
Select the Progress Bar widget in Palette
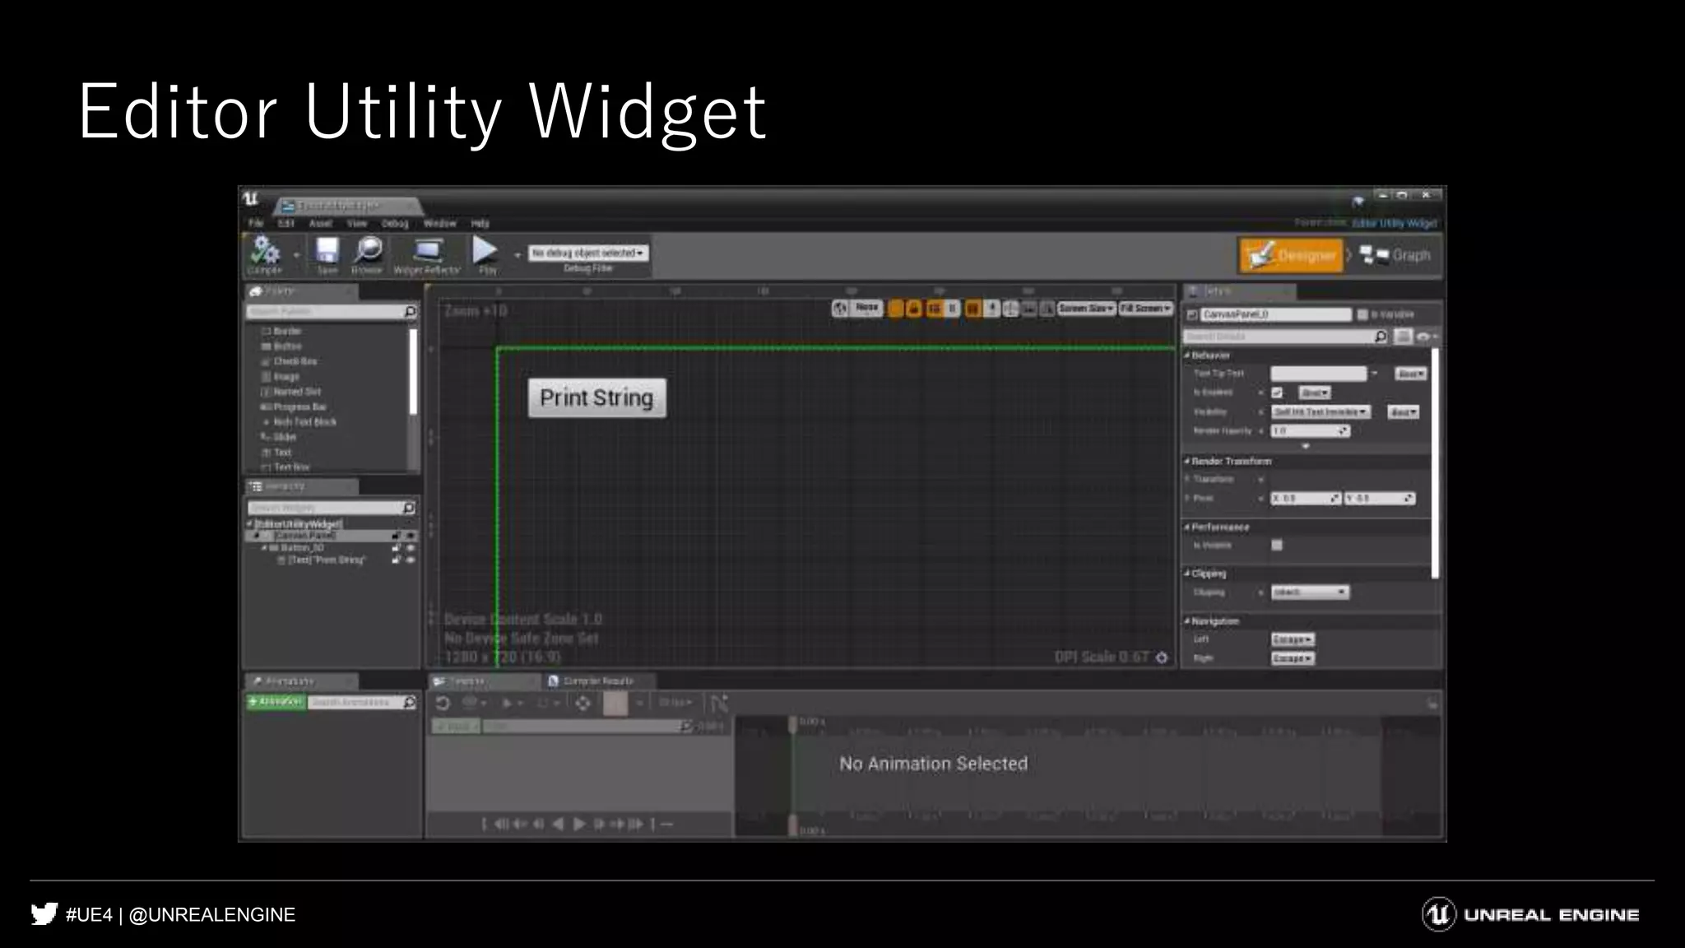pyautogui.click(x=294, y=407)
